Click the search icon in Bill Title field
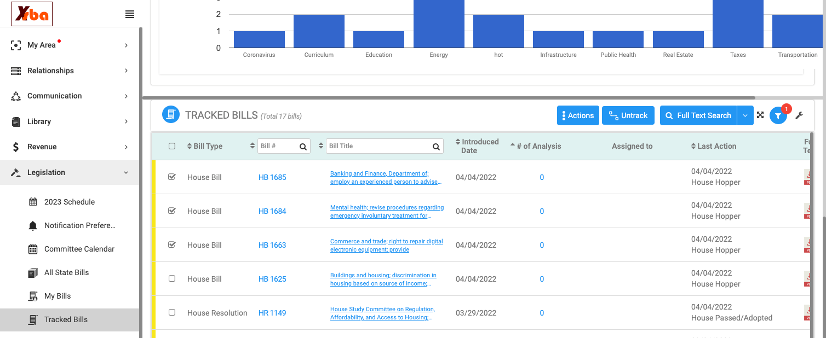The height and width of the screenshot is (338, 826). pos(436,147)
